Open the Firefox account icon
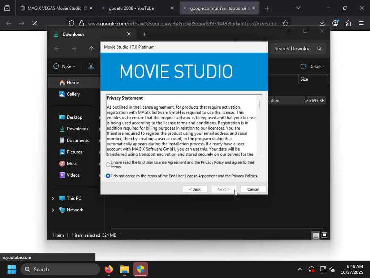Image resolution: width=370 pixels, height=278 pixels. pos(335,23)
